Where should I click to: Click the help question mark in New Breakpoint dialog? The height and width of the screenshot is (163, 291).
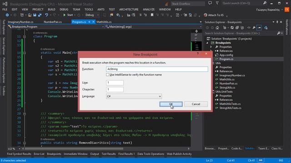[198, 53]
